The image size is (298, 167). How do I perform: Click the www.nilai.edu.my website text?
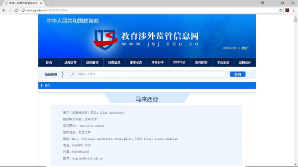(92, 126)
